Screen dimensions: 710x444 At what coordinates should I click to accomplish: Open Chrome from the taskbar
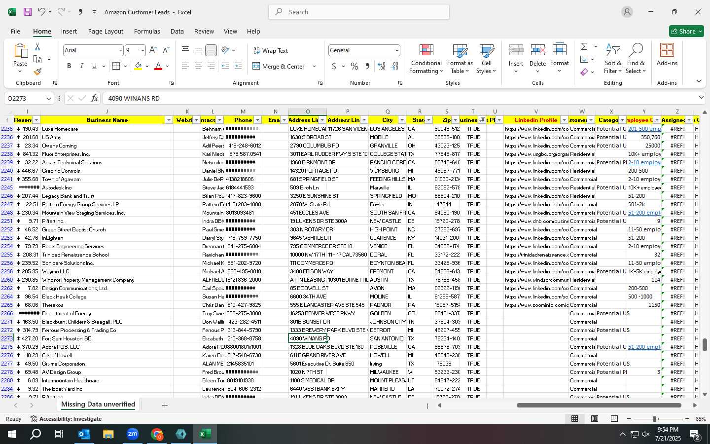[x=157, y=434]
